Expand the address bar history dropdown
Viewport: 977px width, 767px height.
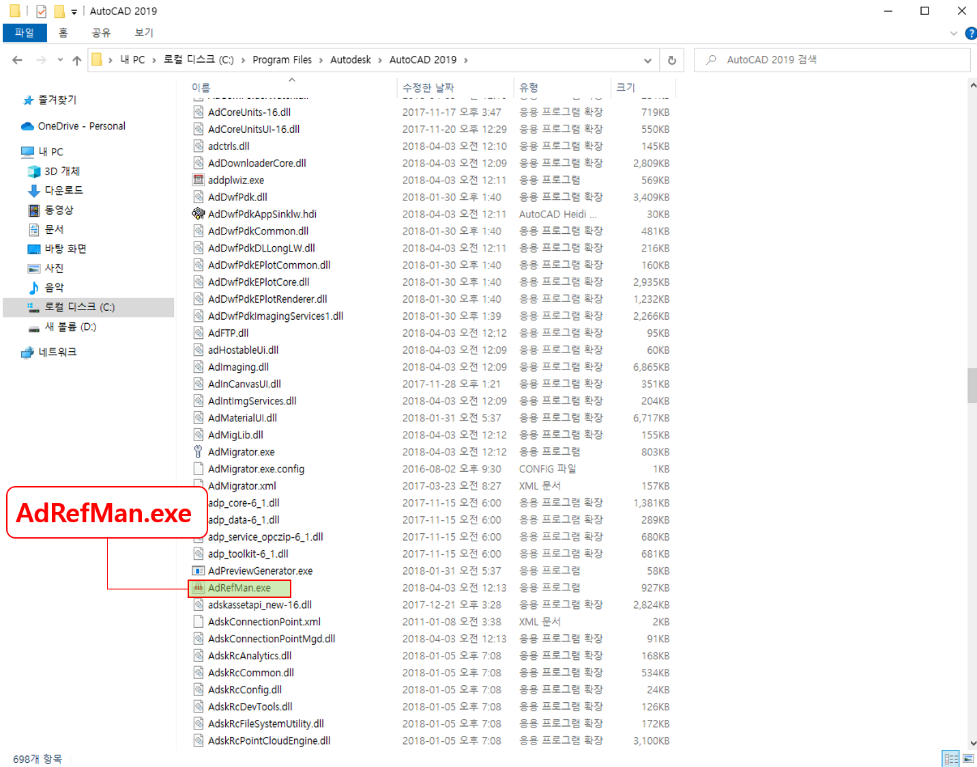(x=647, y=60)
